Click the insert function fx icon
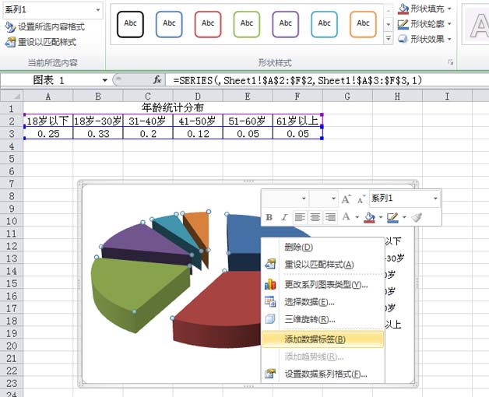 pyautogui.click(x=157, y=80)
